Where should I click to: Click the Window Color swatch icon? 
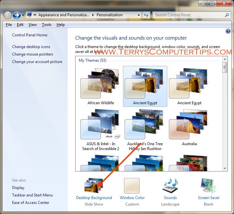(x=132, y=186)
